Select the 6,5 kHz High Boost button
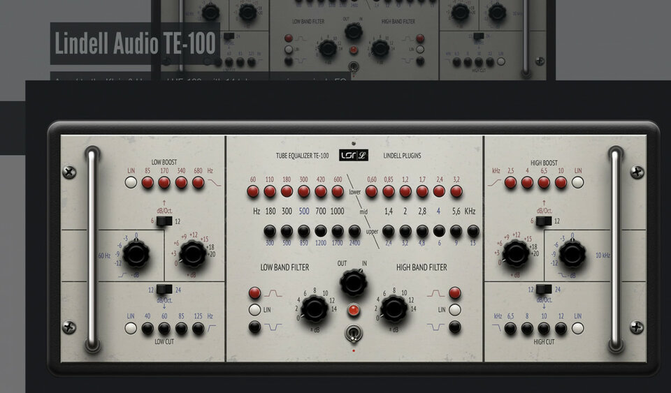Screen dimensions: 671x393 544,183
